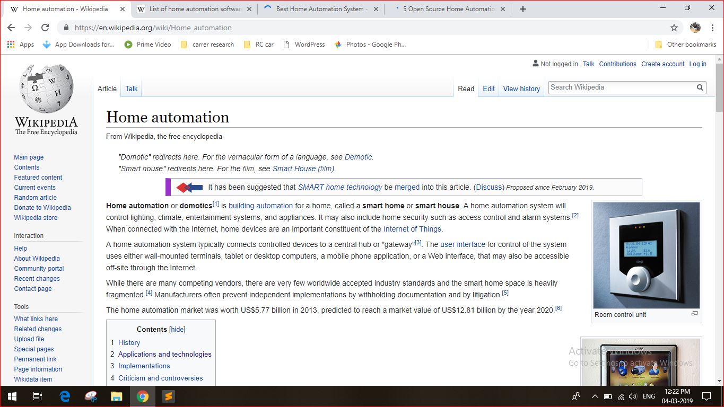Viewport: 724px width, 407px height.
Task: Click the Apps grid icon in bookmarks bar
Action: coord(11,45)
